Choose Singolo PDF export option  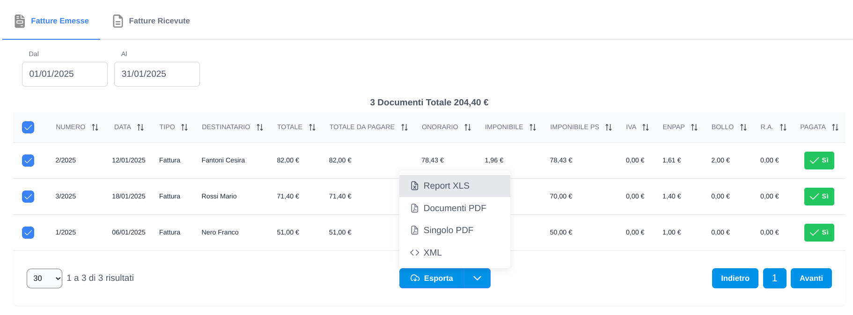point(455,230)
